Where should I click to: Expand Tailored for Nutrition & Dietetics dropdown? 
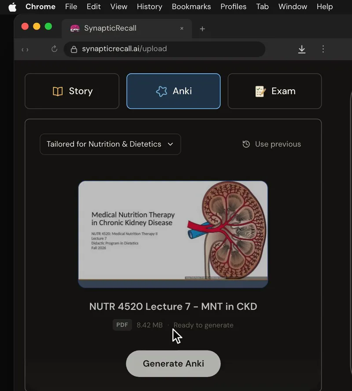click(110, 144)
